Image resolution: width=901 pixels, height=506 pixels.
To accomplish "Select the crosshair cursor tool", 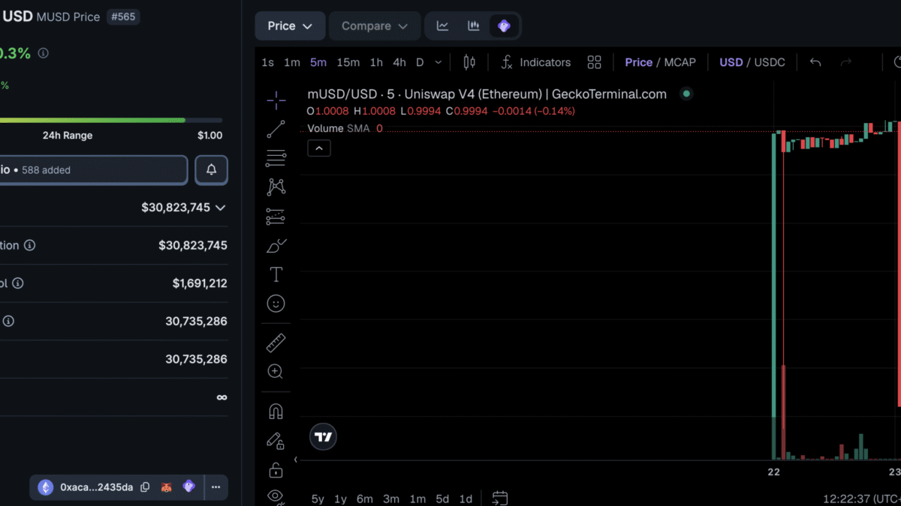I will click(x=276, y=100).
